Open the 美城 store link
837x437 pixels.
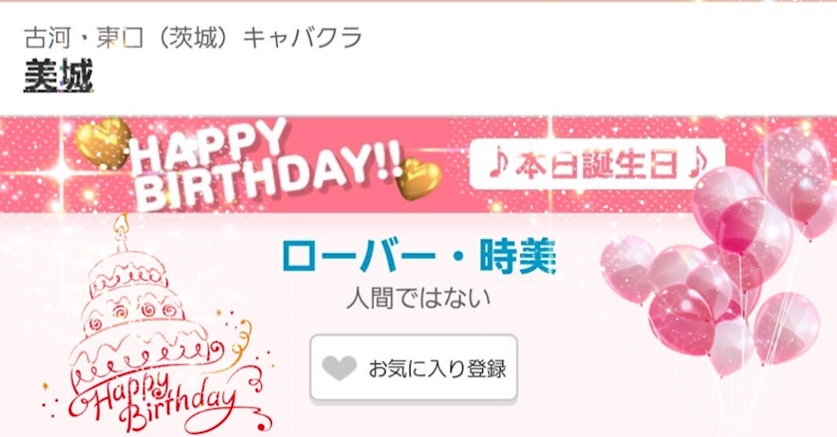(x=58, y=76)
